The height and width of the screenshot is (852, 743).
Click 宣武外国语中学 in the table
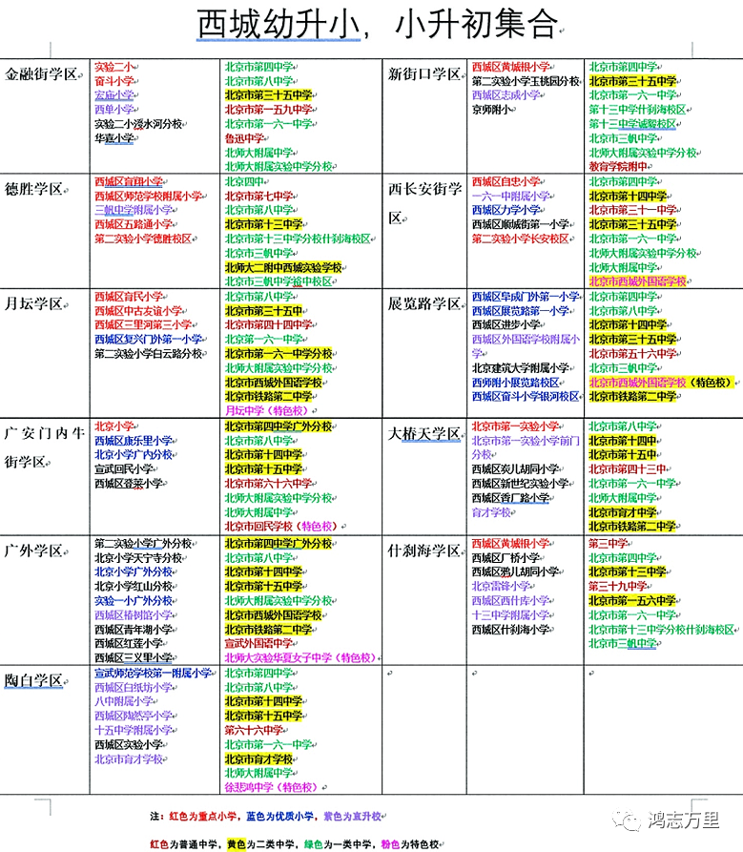pos(259,643)
